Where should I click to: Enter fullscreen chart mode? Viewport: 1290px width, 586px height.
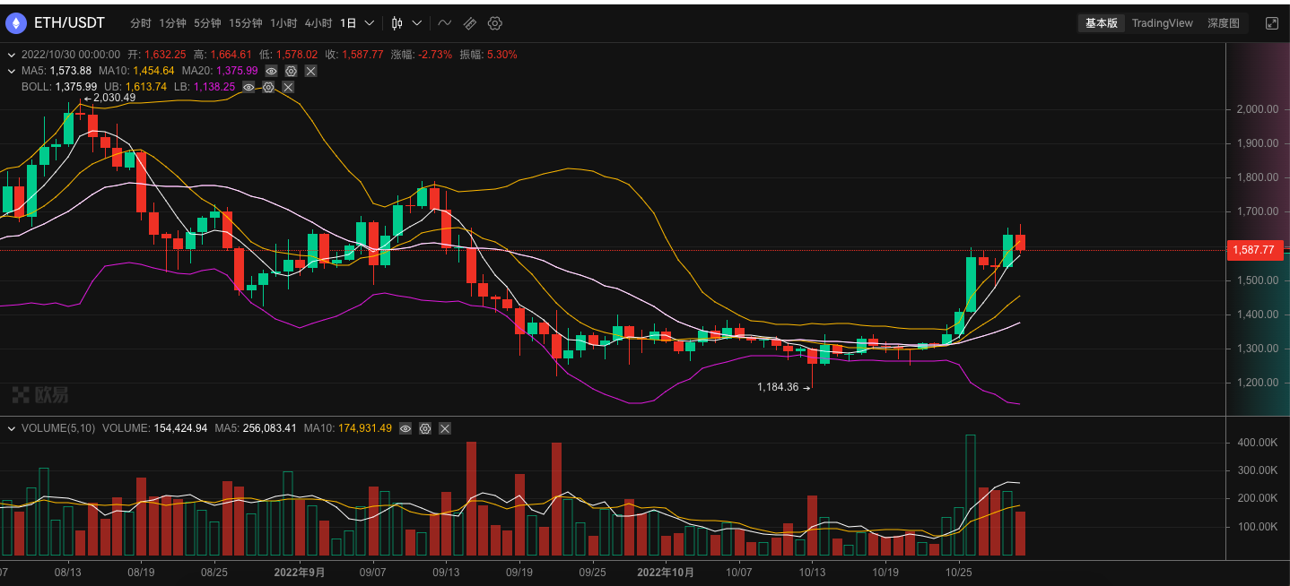[x=1271, y=23]
